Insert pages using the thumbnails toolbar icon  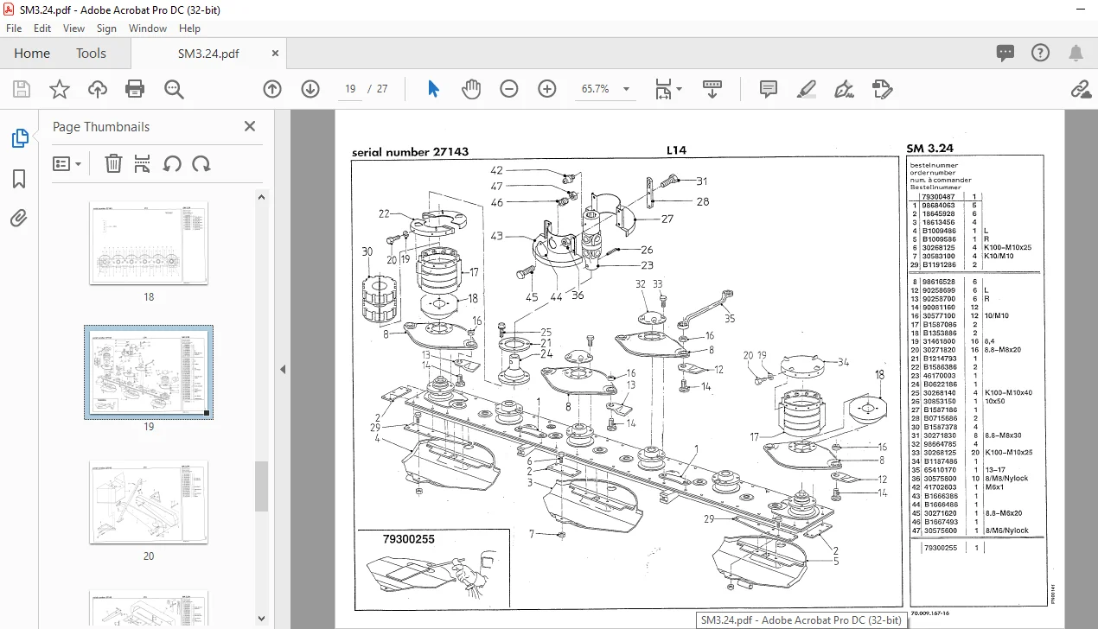143,163
